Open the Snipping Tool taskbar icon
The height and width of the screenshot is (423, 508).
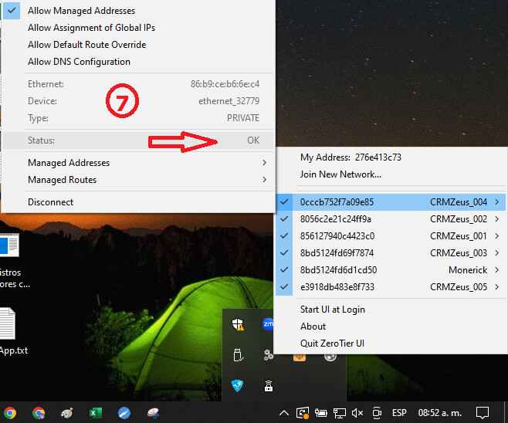pos(153,413)
